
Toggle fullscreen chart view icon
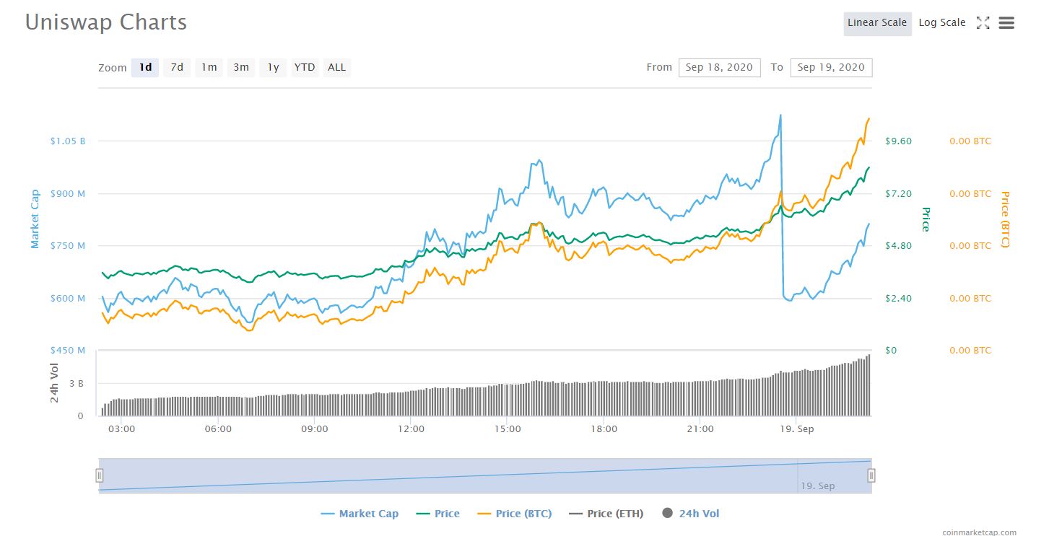coord(983,23)
